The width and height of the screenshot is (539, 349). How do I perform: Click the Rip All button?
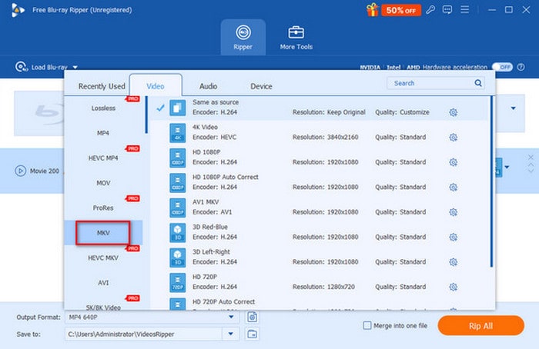tap(481, 326)
